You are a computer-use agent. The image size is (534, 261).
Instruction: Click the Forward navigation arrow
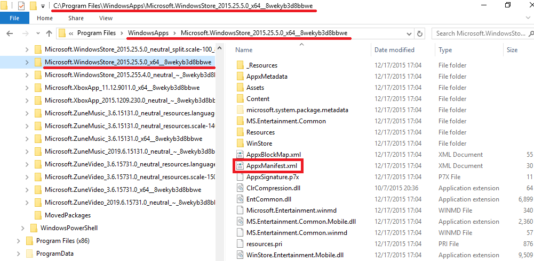pos(26,33)
